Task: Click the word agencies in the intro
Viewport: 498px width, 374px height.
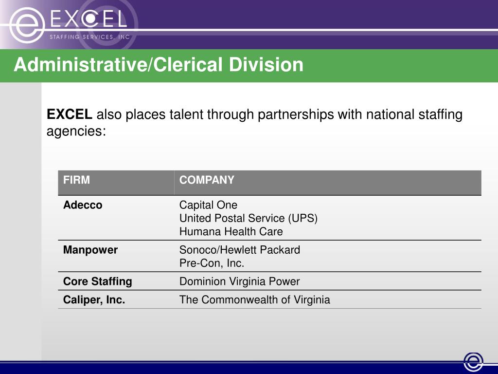Action: [x=75, y=131]
